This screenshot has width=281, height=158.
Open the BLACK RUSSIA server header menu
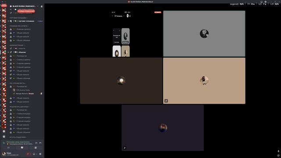pyautogui.click(x=24, y=6)
